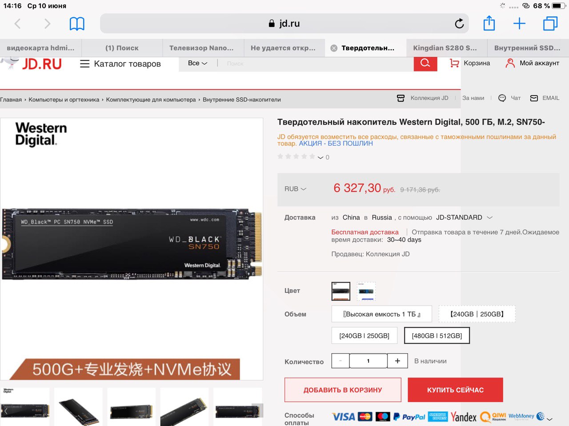
Task: Increase quantity with the plus button
Action: (x=397, y=361)
